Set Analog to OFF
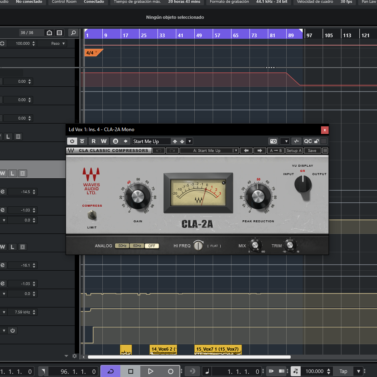This screenshot has height=377, width=377. click(x=152, y=246)
